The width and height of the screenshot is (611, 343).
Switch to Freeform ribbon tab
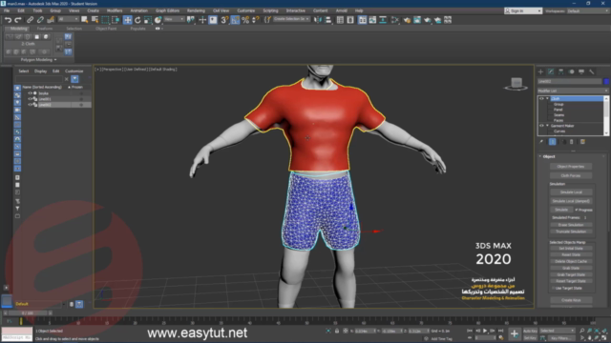pyautogui.click(x=45, y=29)
